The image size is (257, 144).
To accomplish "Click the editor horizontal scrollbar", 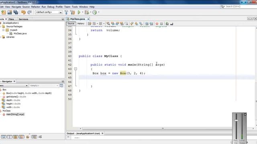I will click(157, 128).
